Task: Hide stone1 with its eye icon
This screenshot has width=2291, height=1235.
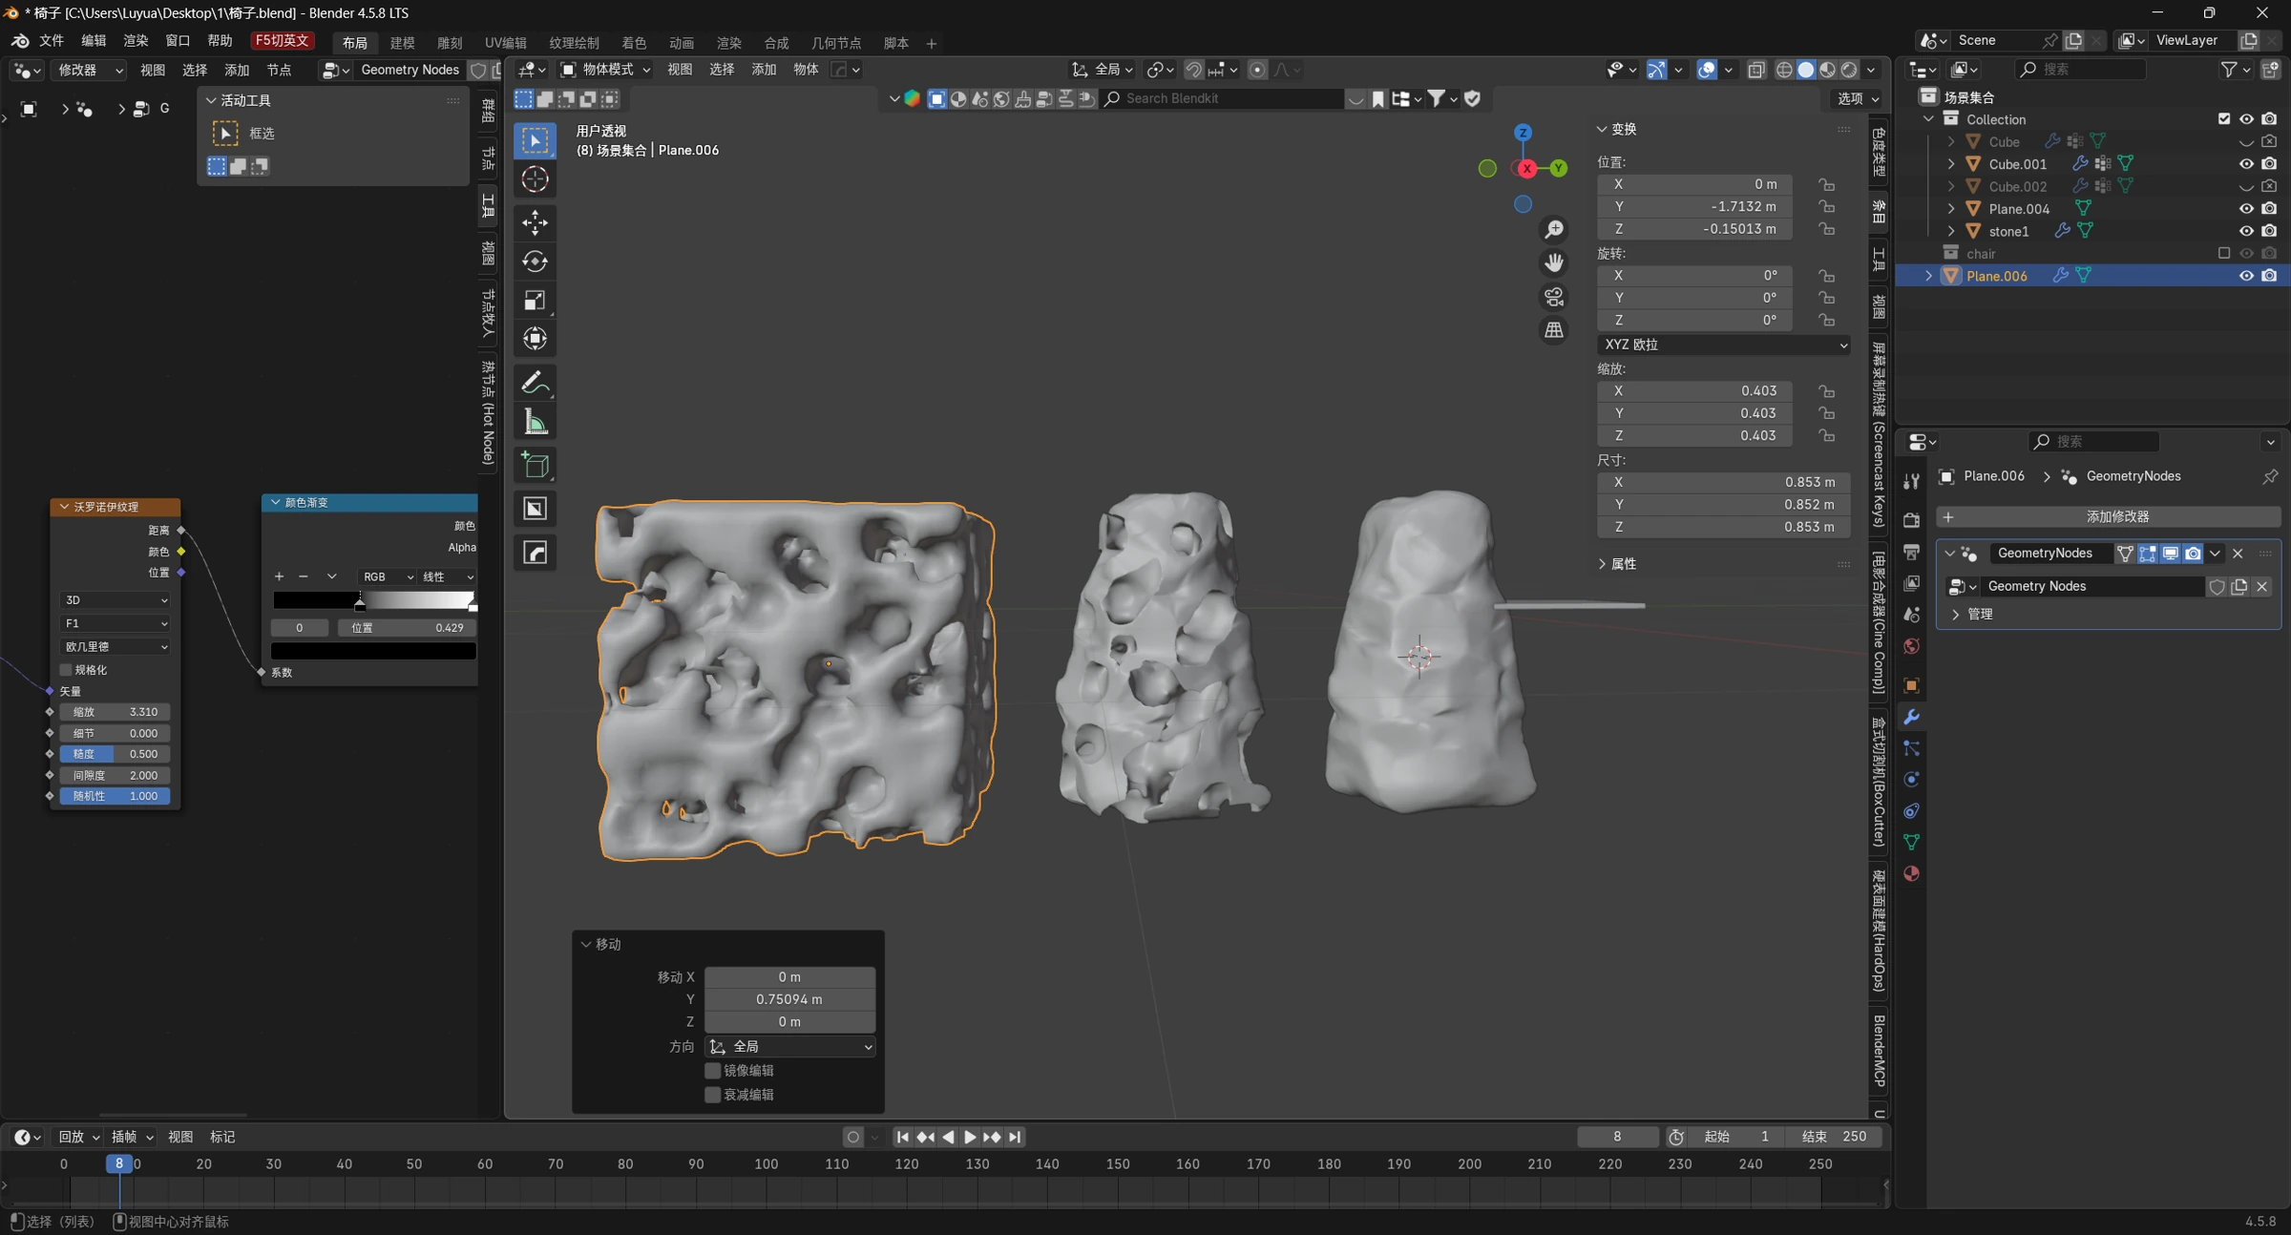Action: point(2246,231)
